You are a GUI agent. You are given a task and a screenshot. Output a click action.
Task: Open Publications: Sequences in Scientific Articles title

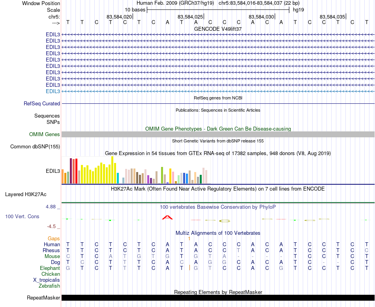tap(218, 110)
